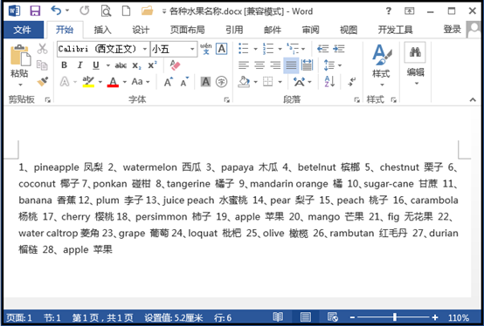Viewport: 484px width, 326px height.
Task: Zoom in using the plus button
Action: [435, 317]
